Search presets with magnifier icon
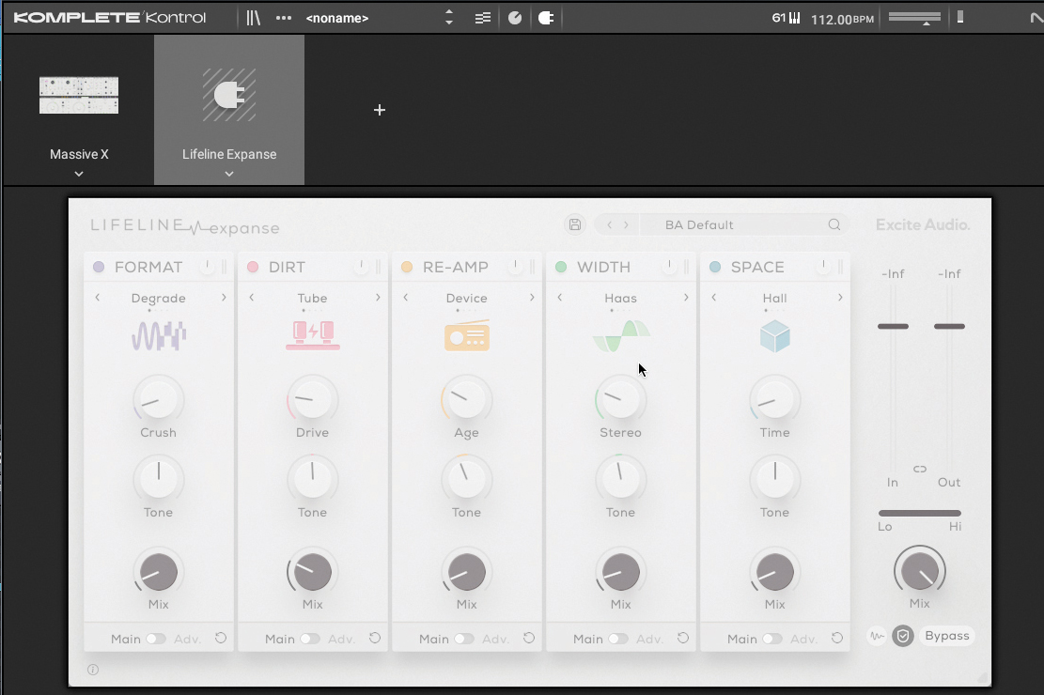The width and height of the screenshot is (1044, 695). pyautogui.click(x=834, y=224)
